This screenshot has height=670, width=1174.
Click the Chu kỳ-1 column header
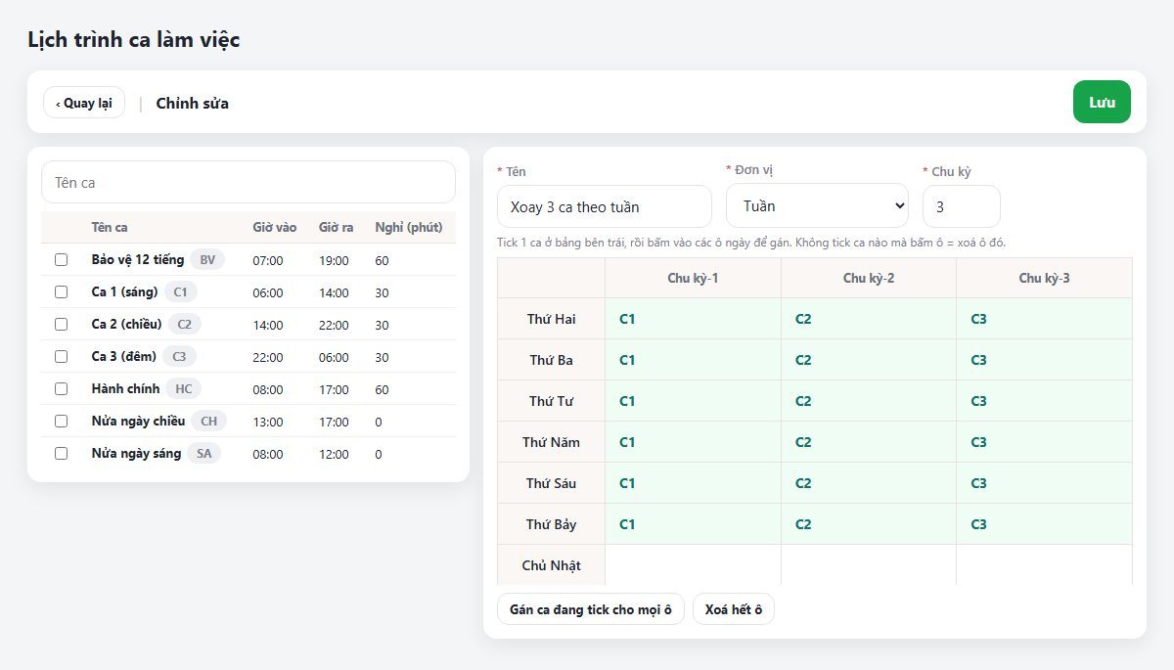(693, 278)
